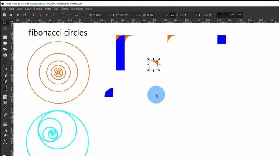Viewport: 279px width, 156px height.
Task: Increase W value with plus button
Action: click(167, 15)
